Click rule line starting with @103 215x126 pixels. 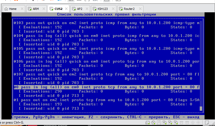106,23
